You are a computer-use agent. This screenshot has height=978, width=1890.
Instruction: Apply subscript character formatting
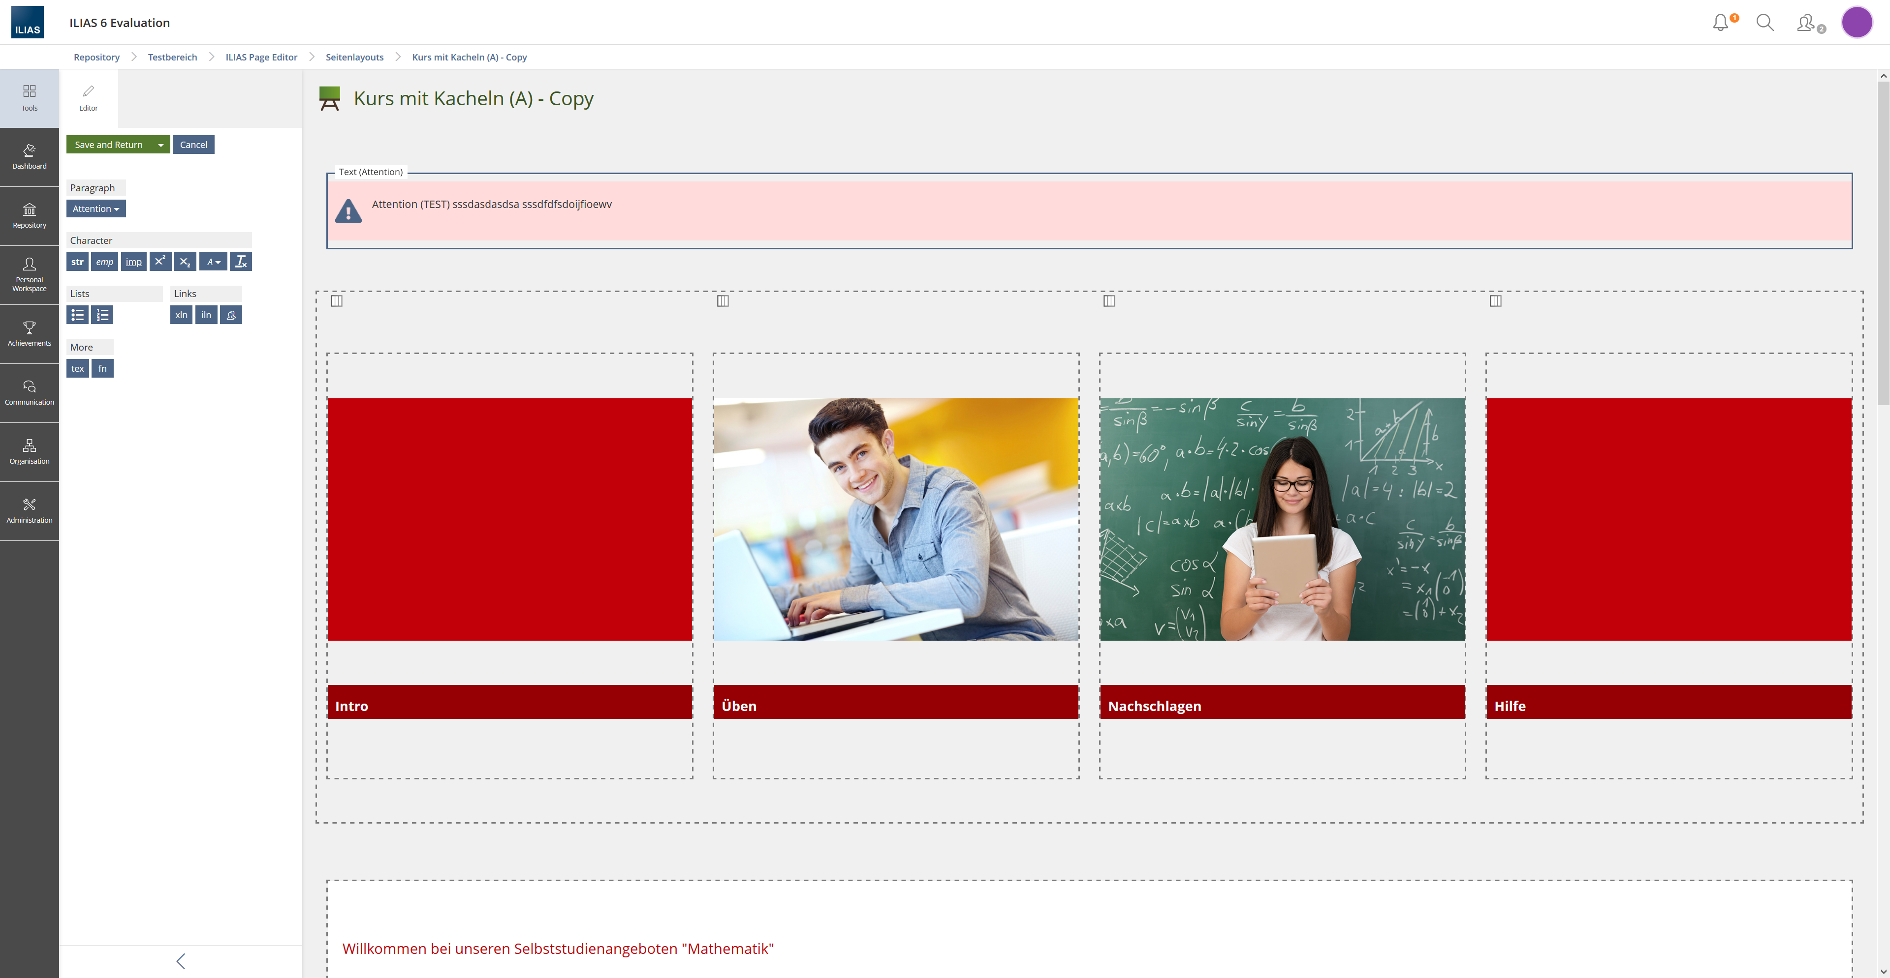coord(185,262)
